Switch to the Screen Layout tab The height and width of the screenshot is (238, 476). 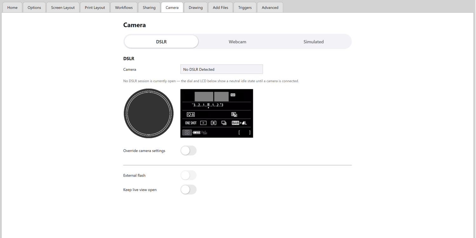coord(63,7)
